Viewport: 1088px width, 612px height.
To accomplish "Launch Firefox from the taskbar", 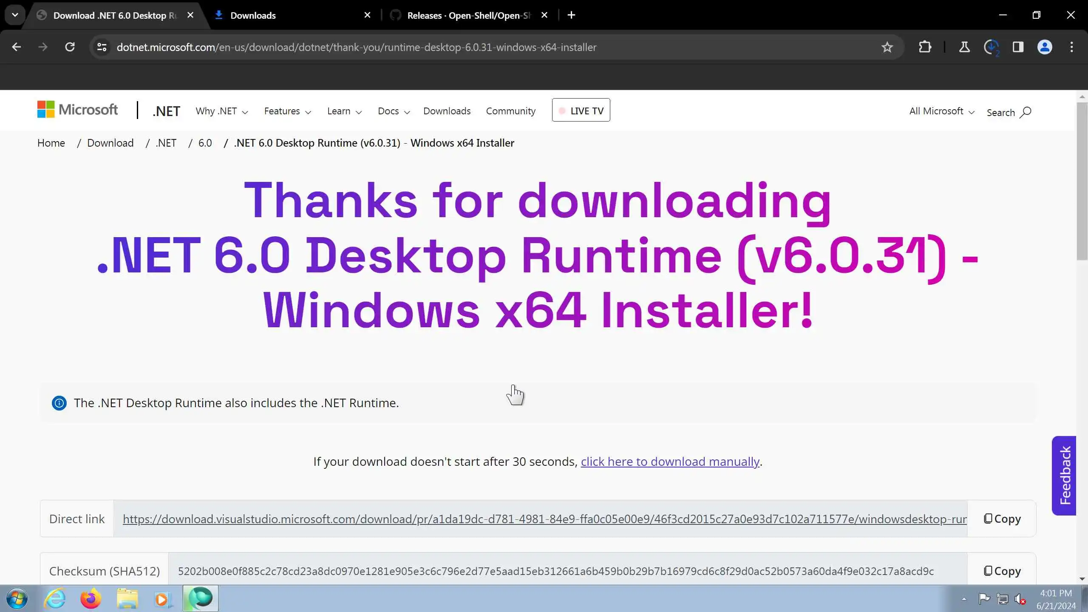I will click(x=91, y=599).
